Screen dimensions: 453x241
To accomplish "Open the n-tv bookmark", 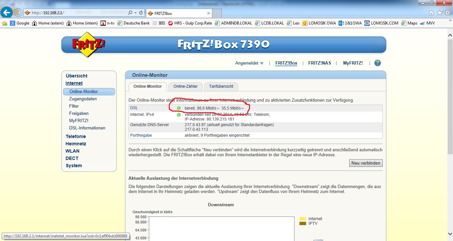I will pyautogui.click(x=108, y=23).
